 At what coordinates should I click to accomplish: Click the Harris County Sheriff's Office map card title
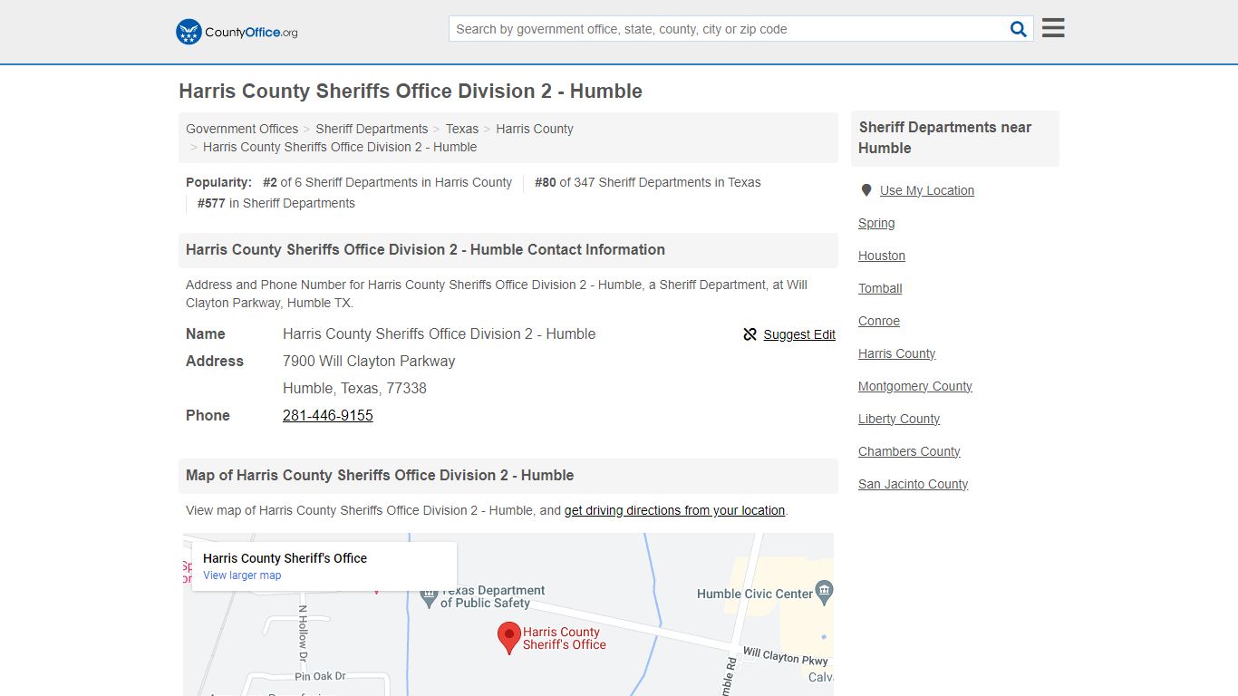285,558
